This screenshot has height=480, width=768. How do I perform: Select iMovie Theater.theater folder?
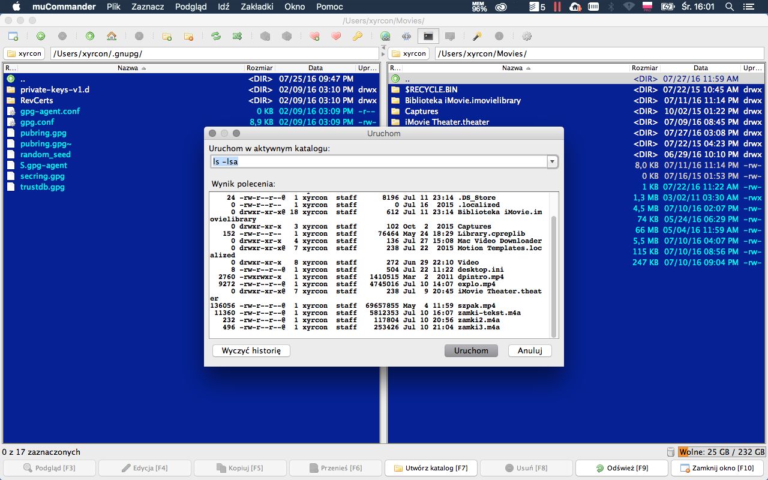tap(447, 122)
